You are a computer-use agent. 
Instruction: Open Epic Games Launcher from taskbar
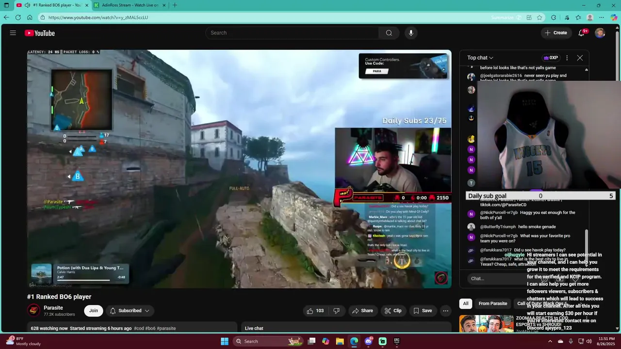click(x=397, y=341)
